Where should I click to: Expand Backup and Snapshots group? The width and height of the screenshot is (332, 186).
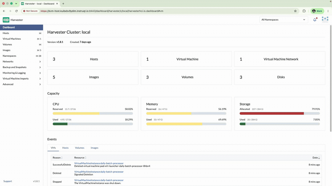click(x=21, y=67)
